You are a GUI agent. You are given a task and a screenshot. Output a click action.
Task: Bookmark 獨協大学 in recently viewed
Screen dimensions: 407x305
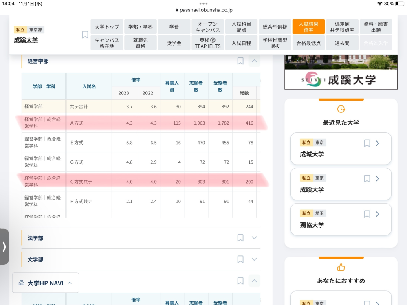[367, 214]
